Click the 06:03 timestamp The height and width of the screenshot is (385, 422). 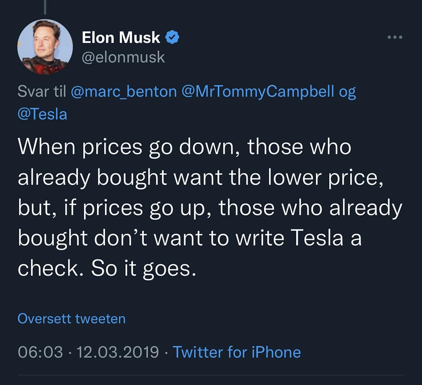(x=40, y=352)
